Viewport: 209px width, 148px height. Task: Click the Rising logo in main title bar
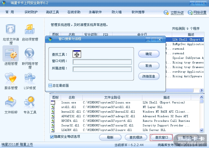4,3
